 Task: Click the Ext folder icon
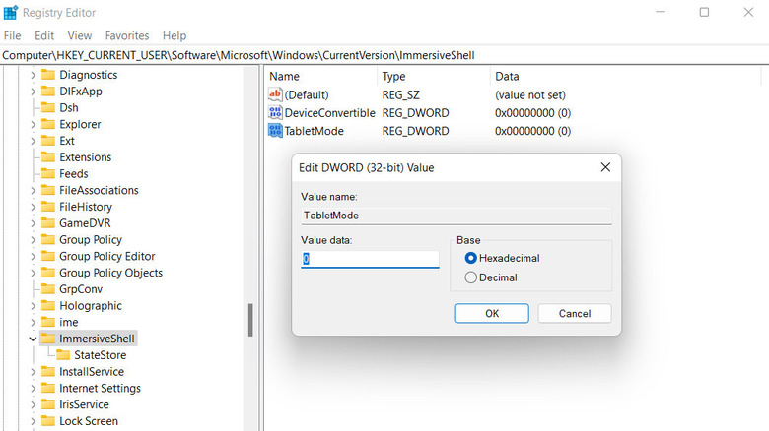[x=48, y=141]
